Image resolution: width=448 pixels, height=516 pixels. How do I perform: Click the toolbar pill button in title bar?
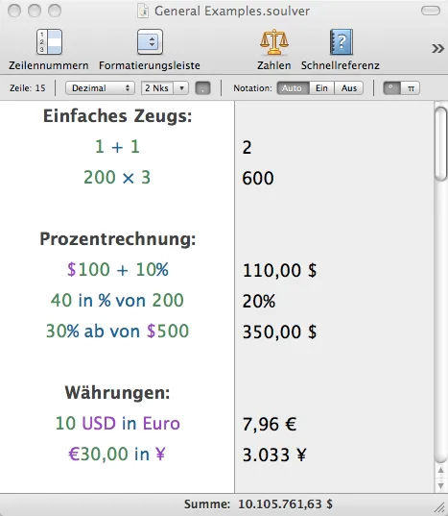pyautogui.click(x=431, y=11)
